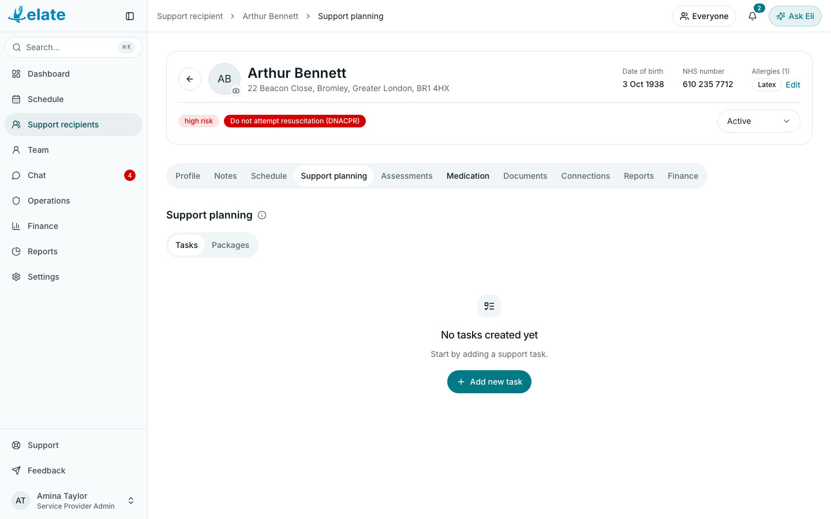Open Reports in sidebar
Viewport: 831px width, 519px height.
[x=73, y=251]
